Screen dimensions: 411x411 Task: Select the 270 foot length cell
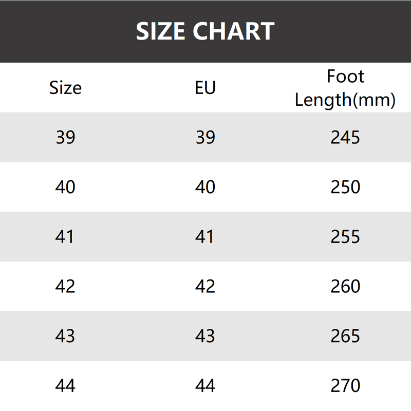345,385
